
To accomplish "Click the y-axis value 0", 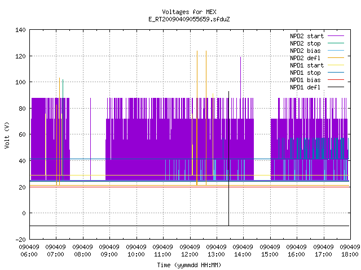I will pyautogui.click(x=24, y=214).
